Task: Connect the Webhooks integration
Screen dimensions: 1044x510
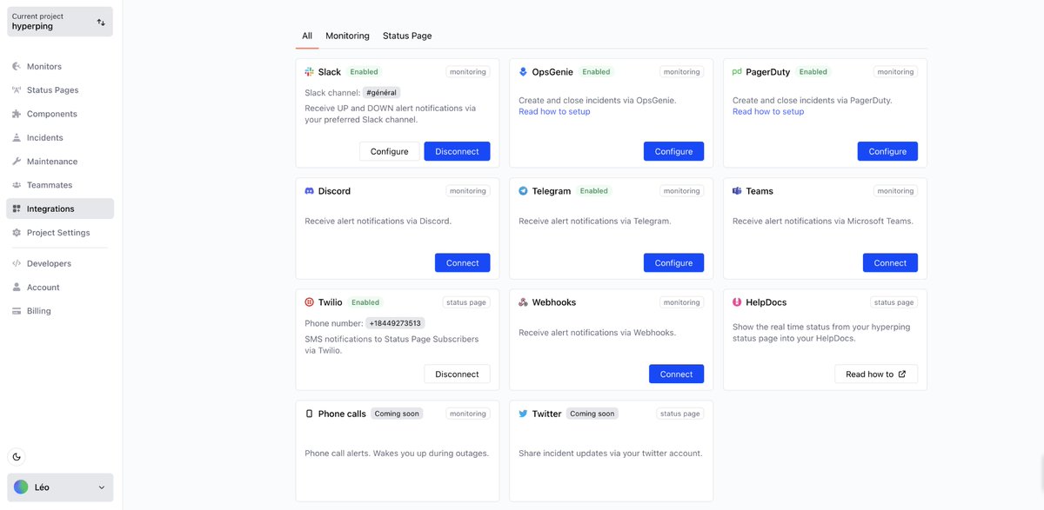Action: point(676,374)
